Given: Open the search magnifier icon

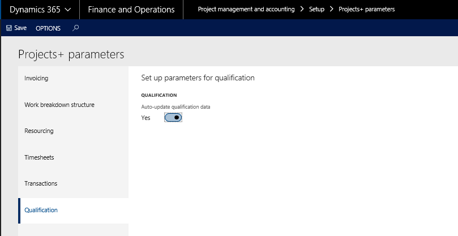Looking at the screenshot, I should tap(76, 28).
